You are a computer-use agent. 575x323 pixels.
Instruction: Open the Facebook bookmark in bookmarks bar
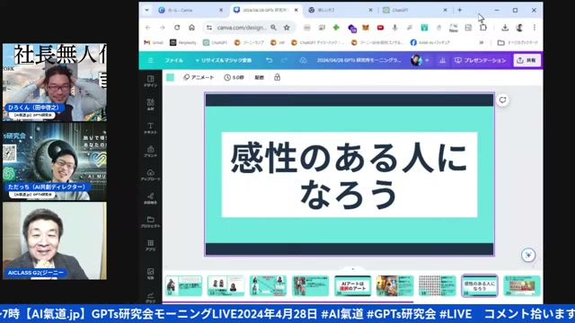(430, 42)
